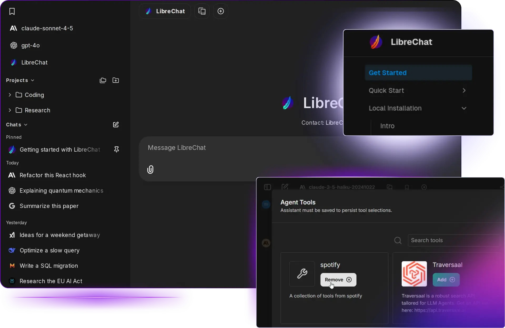The image size is (505, 328).
Task: Open the api.traversaal.ai link
Action: pos(440,310)
